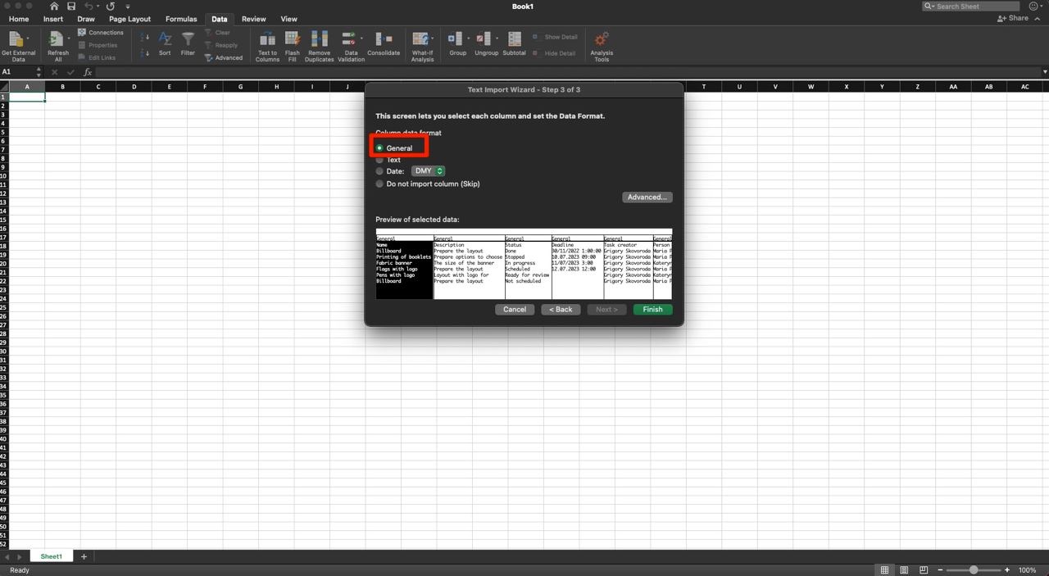Screen dimensions: 1049x576
Task: Click the Flash Fill icon
Action: point(292,39)
